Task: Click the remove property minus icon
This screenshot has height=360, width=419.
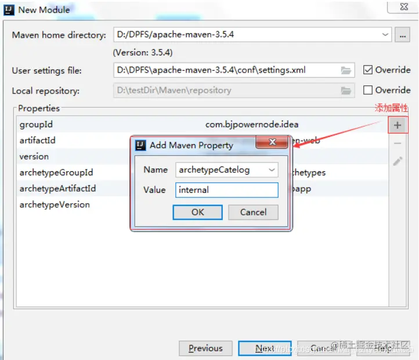Action: pos(398,143)
